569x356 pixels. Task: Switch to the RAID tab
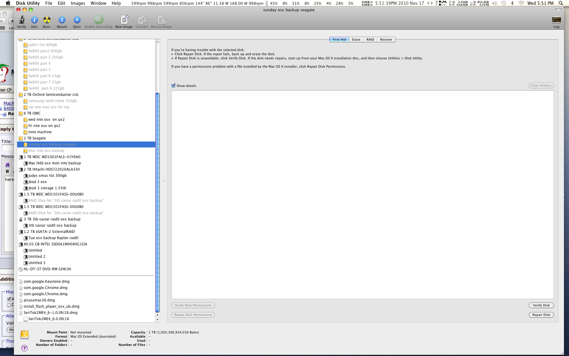click(370, 39)
